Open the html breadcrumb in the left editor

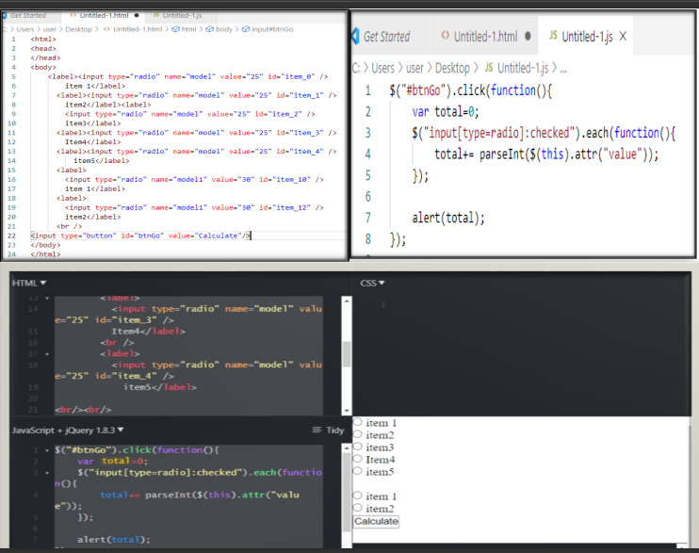pos(188,29)
